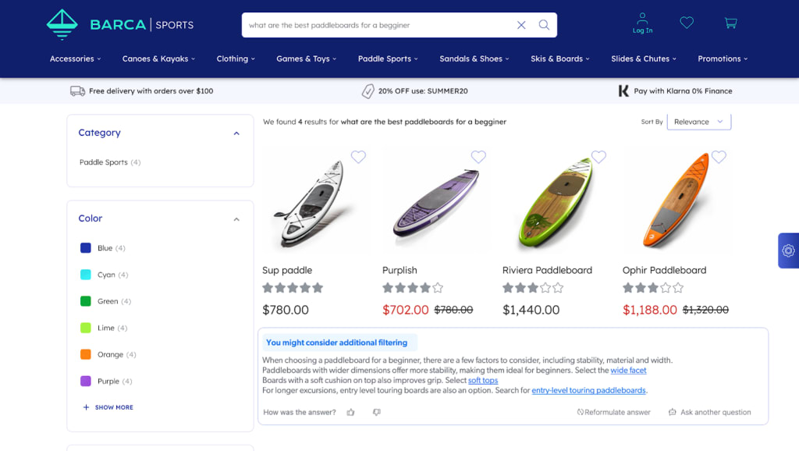Screen dimensions: 799x451
Task: Click thumbs down on the answer
Action: point(377,412)
